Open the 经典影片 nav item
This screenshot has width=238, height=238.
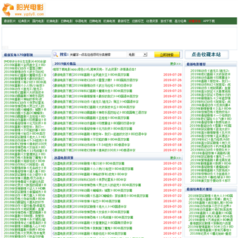click(24, 21)
